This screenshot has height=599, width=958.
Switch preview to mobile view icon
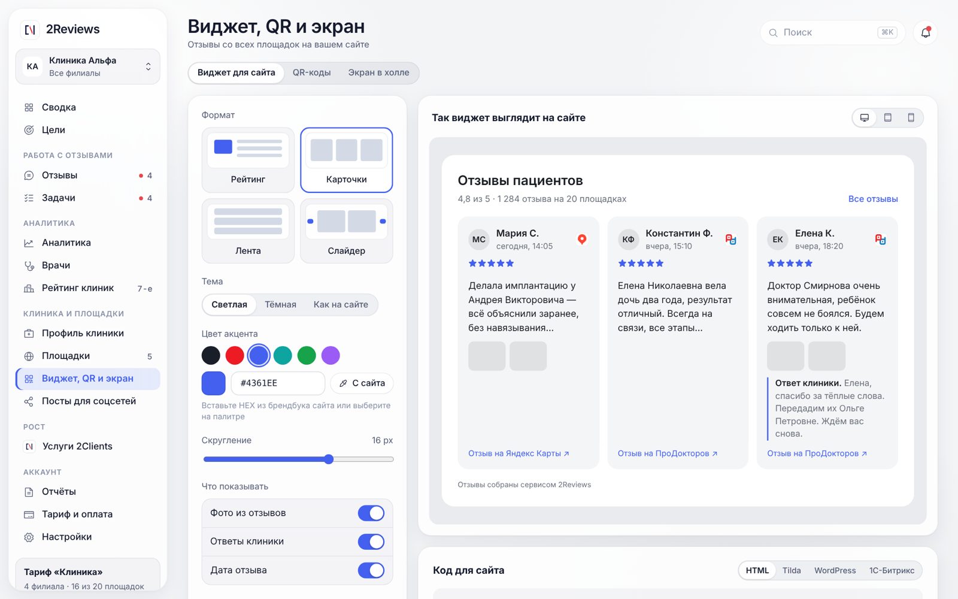click(911, 117)
